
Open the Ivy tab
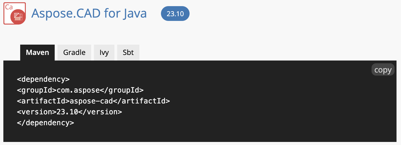tap(104, 52)
